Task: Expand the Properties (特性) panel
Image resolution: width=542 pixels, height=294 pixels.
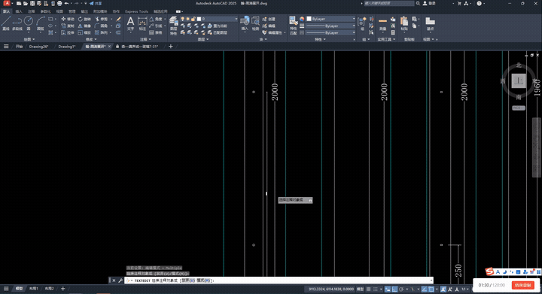Action: pos(320,39)
